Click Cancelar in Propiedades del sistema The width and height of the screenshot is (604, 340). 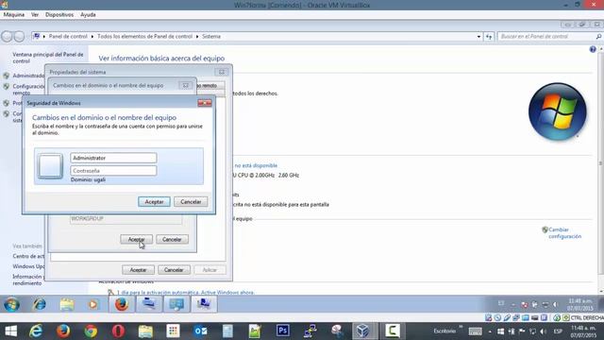(174, 270)
